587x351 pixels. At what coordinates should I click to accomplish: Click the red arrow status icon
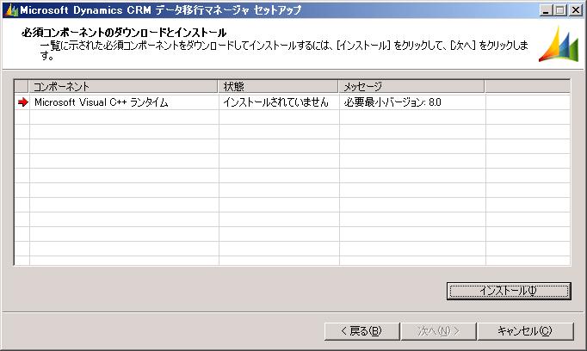(x=23, y=102)
